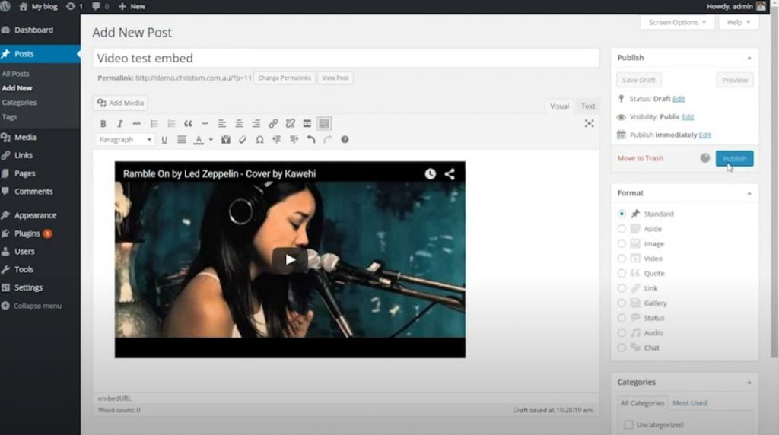
Task: Redo last editor action
Action: pos(327,140)
